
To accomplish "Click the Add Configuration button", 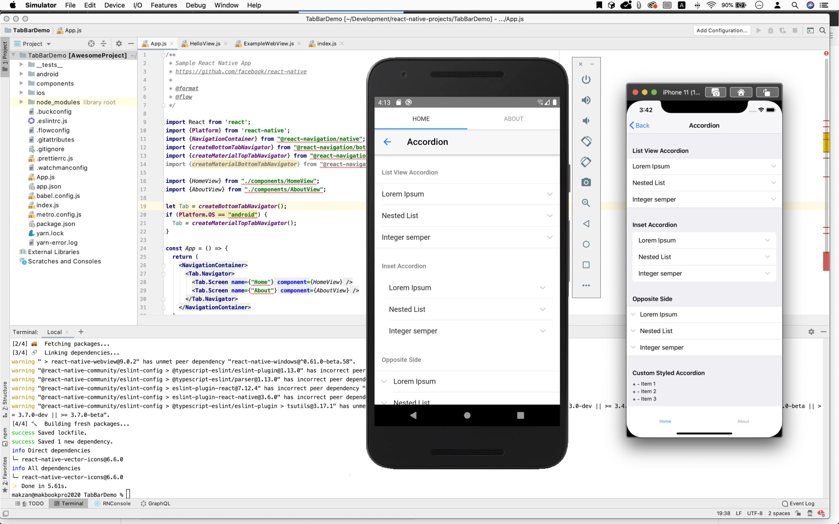I will pyautogui.click(x=721, y=30).
